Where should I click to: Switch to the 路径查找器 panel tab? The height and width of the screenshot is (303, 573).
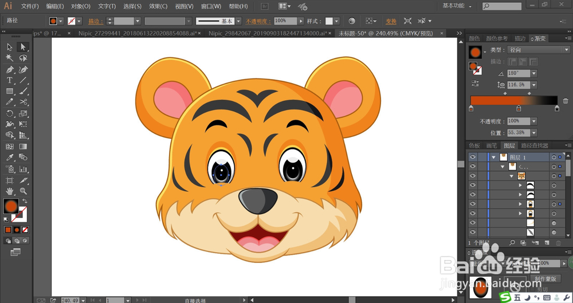pos(535,145)
